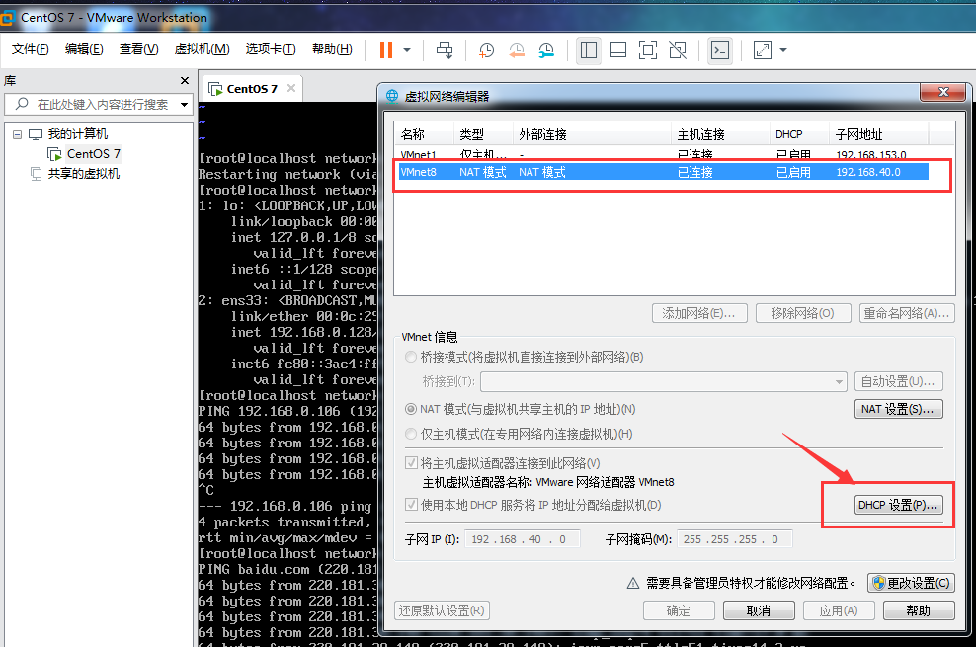Open NAT 设置(S) dialog
Screen dimensions: 976x647
coord(898,409)
